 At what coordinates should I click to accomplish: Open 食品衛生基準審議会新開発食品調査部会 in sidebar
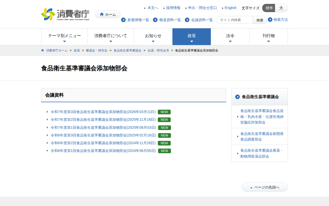pyautogui.click(x=262, y=136)
